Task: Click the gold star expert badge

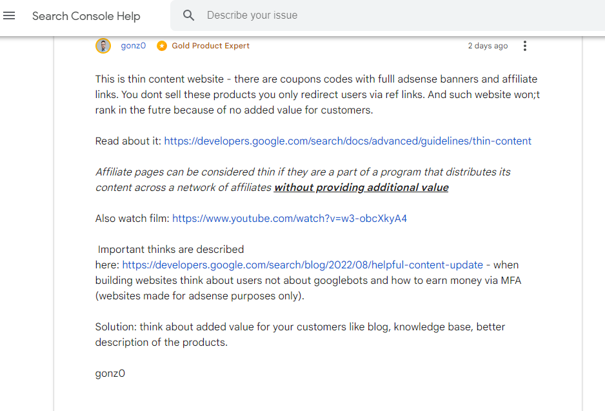Action: [x=162, y=46]
